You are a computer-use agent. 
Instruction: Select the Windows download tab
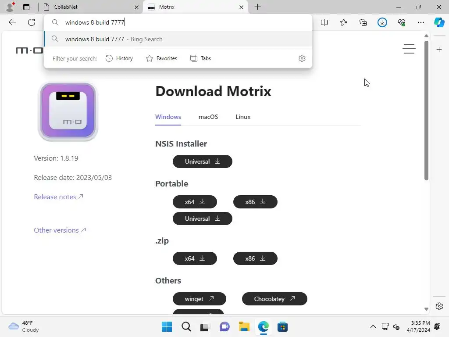click(x=168, y=117)
